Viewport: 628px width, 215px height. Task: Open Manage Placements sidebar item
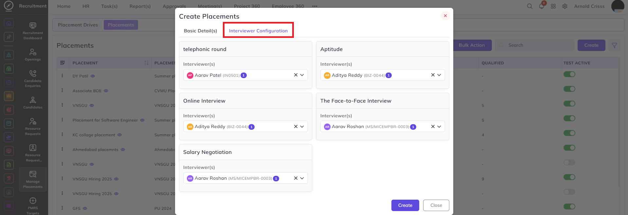[x=33, y=179]
